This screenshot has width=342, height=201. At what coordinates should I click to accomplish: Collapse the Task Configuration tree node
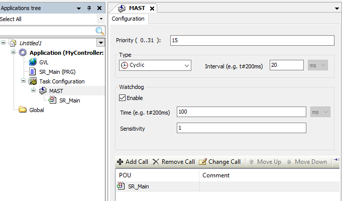23,81
